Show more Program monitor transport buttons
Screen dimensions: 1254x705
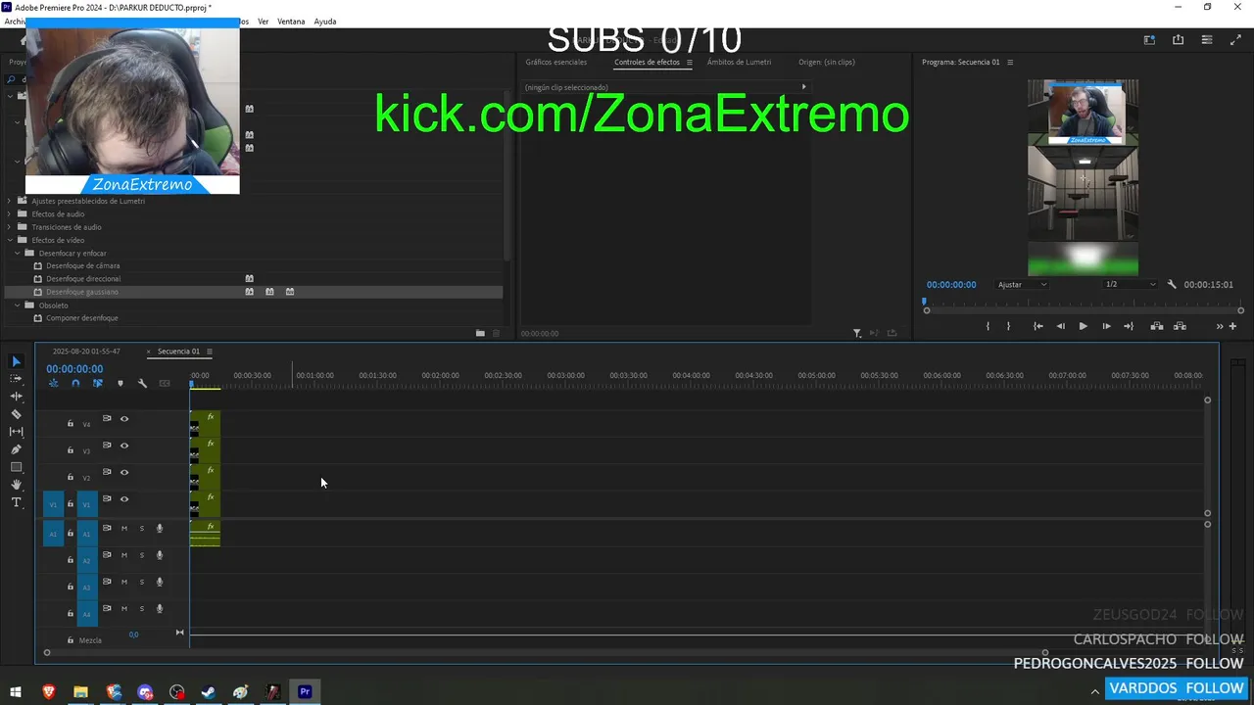tap(1220, 326)
